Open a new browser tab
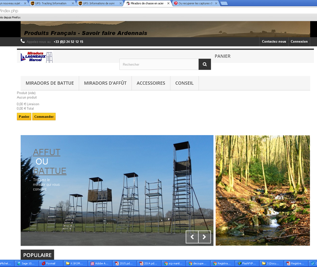Viewport: 317px width, 267px height. (224, 3)
